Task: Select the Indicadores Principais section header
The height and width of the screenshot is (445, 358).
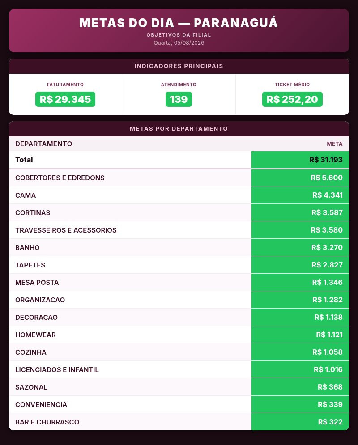Action: coord(179,66)
